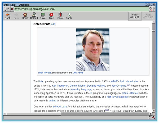Follow the assembly language link
The width and height of the screenshot is (159, 123).
81,90
